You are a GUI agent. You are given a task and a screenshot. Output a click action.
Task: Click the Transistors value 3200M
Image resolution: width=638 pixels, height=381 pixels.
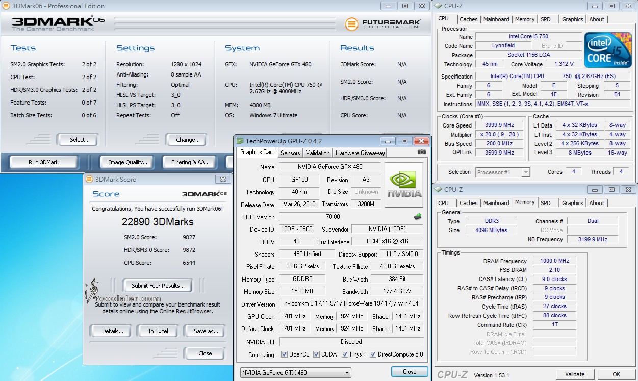(x=366, y=205)
